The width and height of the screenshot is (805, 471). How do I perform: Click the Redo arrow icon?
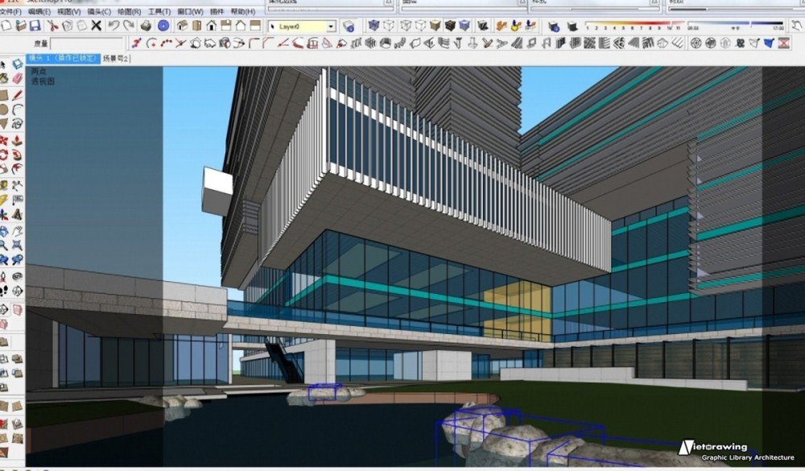click(x=128, y=26)
